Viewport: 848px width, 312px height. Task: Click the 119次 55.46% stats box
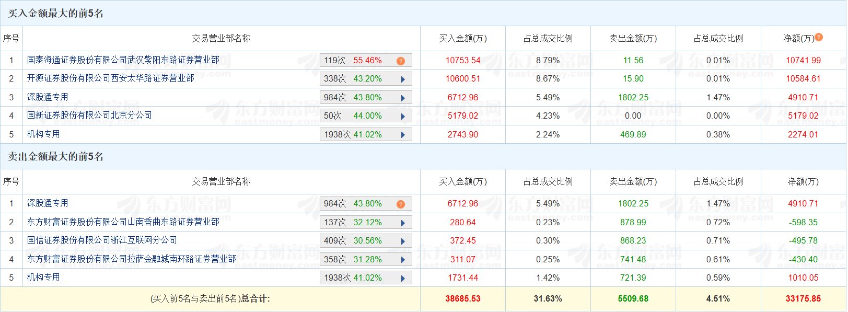[366, 61]
